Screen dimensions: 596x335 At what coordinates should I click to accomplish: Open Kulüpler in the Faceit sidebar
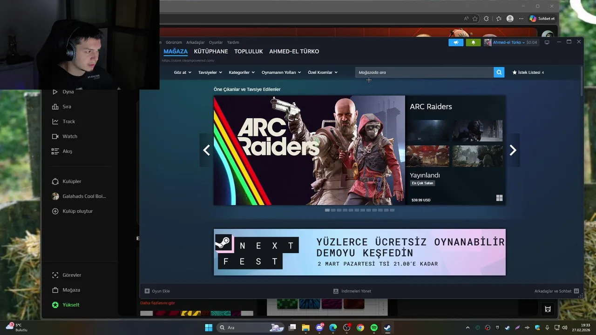[x=67, y=181]
